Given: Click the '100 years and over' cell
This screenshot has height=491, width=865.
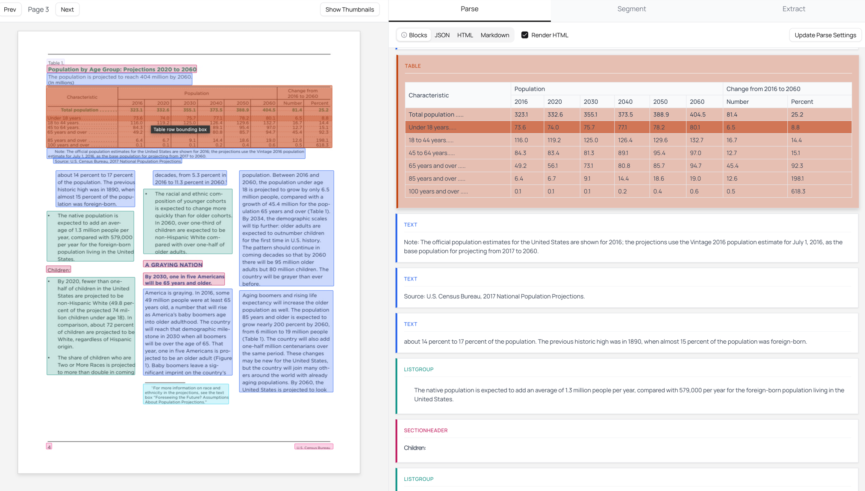Looking at the screenshot, I should pos(458,191).
